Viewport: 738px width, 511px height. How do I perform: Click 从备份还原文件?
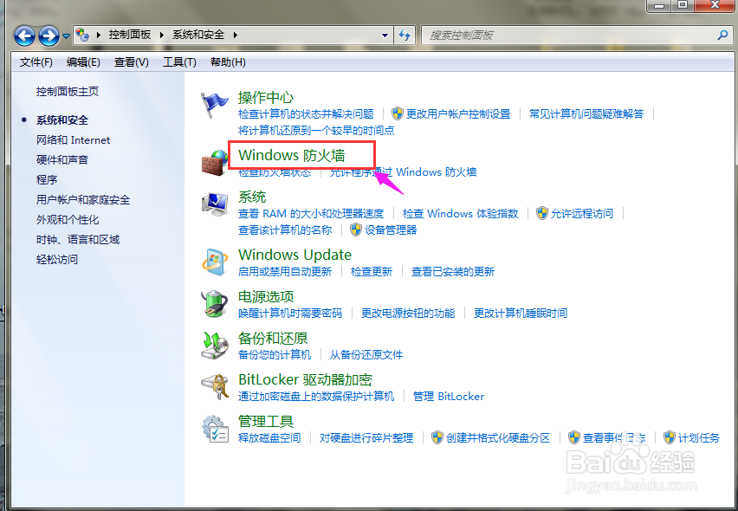[366, 355]
